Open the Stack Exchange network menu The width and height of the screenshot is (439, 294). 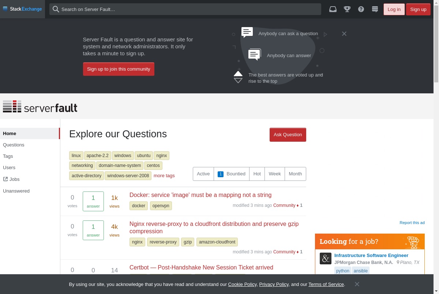coord(22,9)
